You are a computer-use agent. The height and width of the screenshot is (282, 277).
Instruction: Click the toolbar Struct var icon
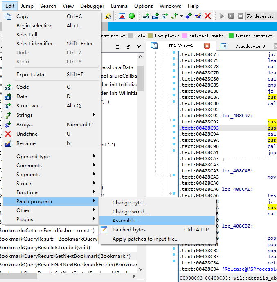pos(165,16)
